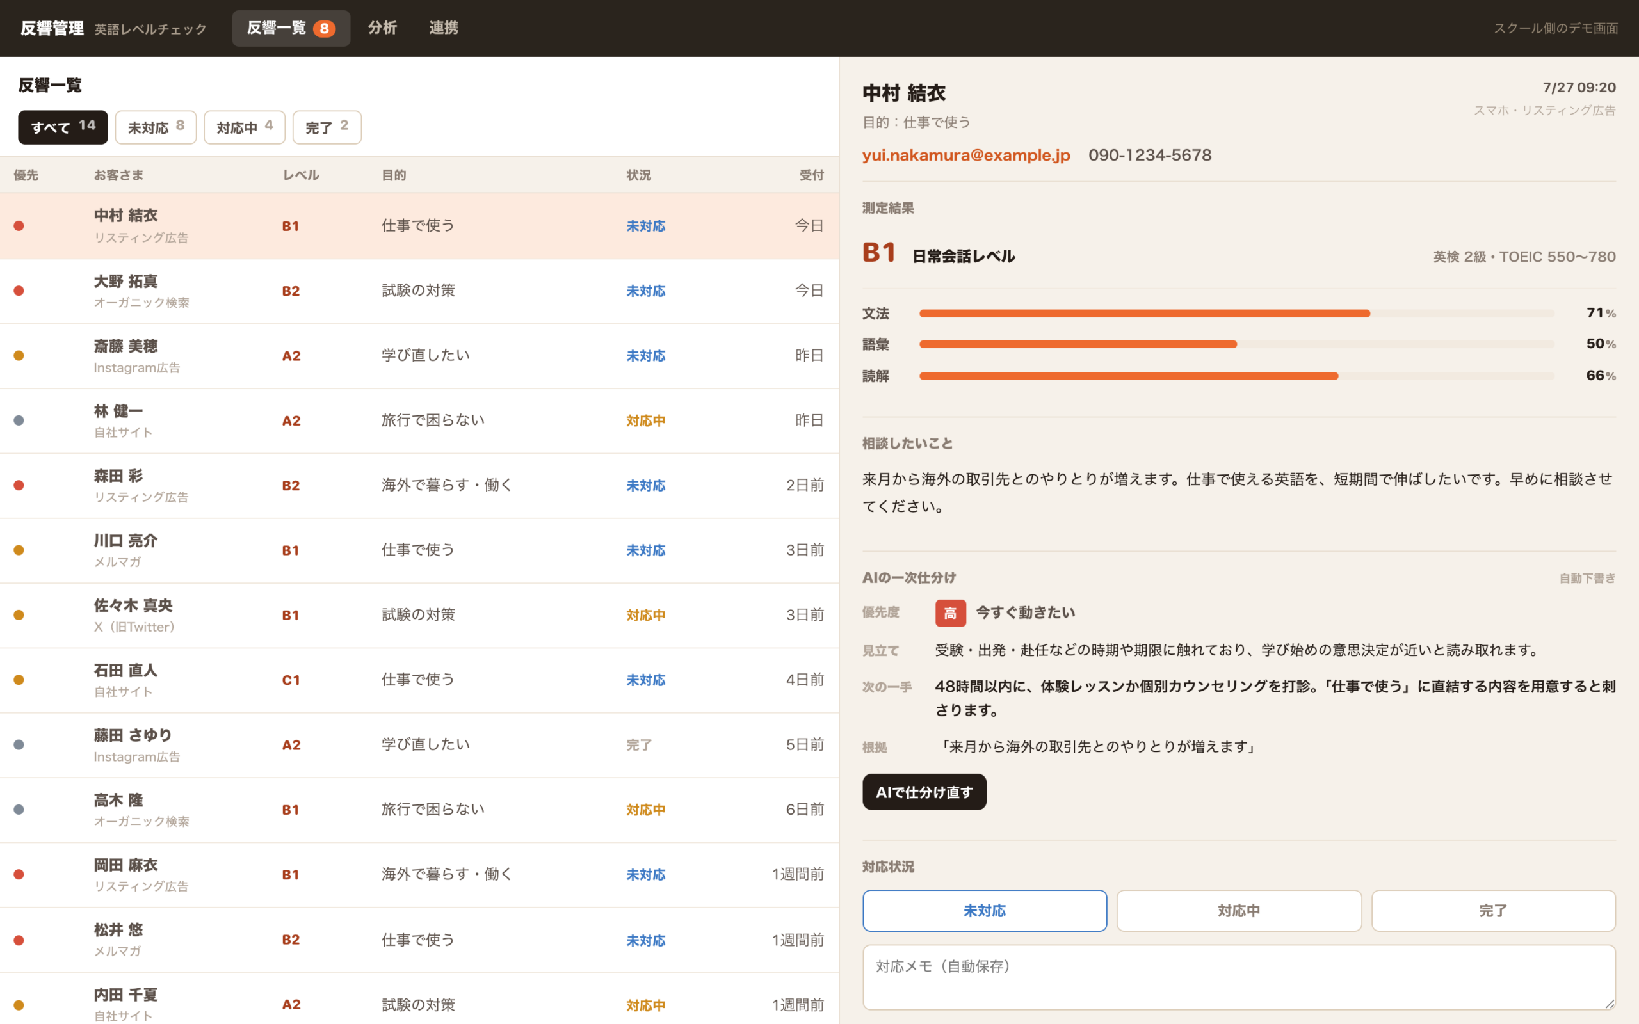Click the red priority dot for 大野 拓真
Viewport: 1639px width, 1024px height.
[19, 291]
